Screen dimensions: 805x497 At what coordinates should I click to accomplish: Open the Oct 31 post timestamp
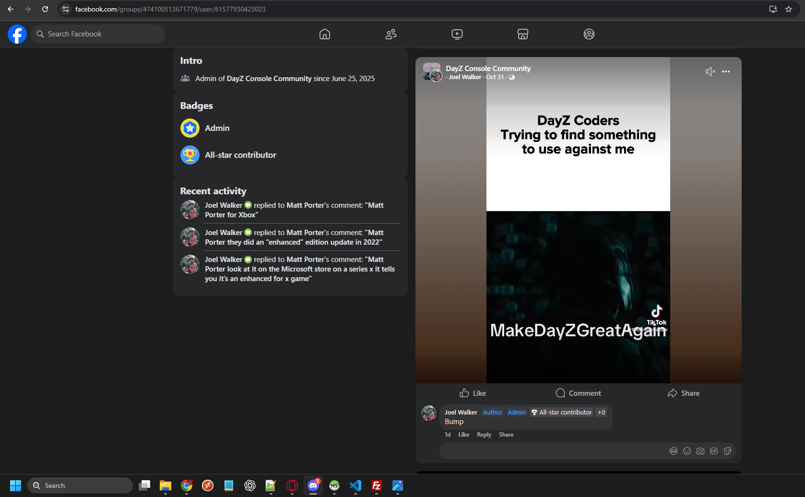pos(495,77)
